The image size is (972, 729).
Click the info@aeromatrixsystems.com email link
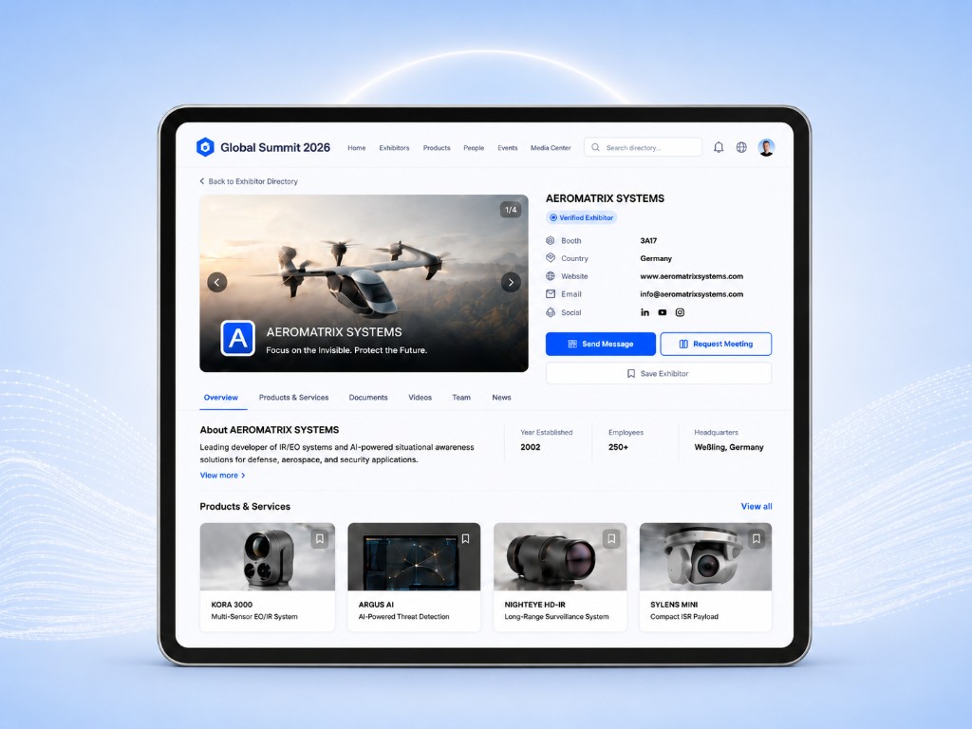pos(691,294)
